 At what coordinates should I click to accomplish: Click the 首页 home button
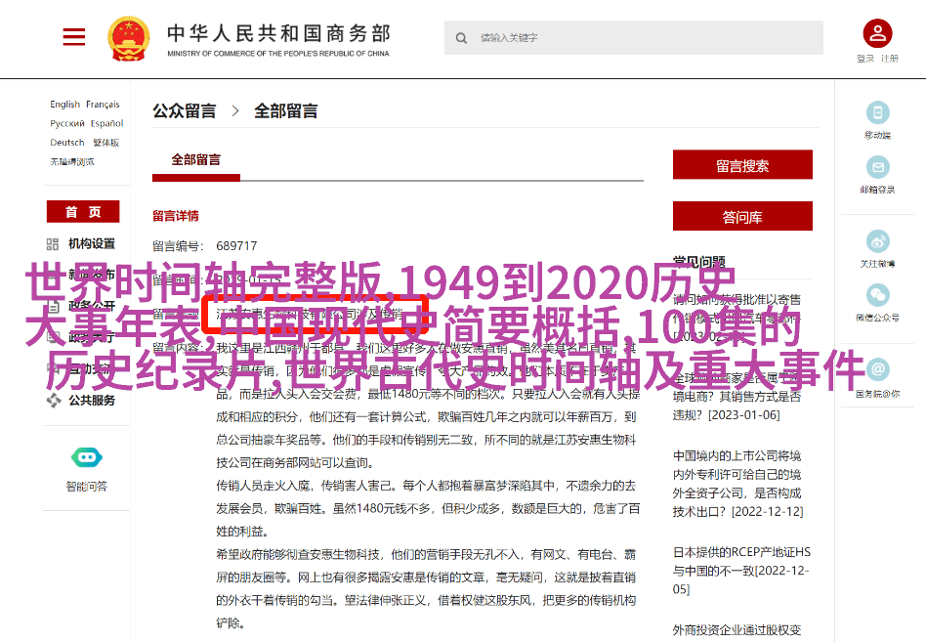tap(83, 212)
